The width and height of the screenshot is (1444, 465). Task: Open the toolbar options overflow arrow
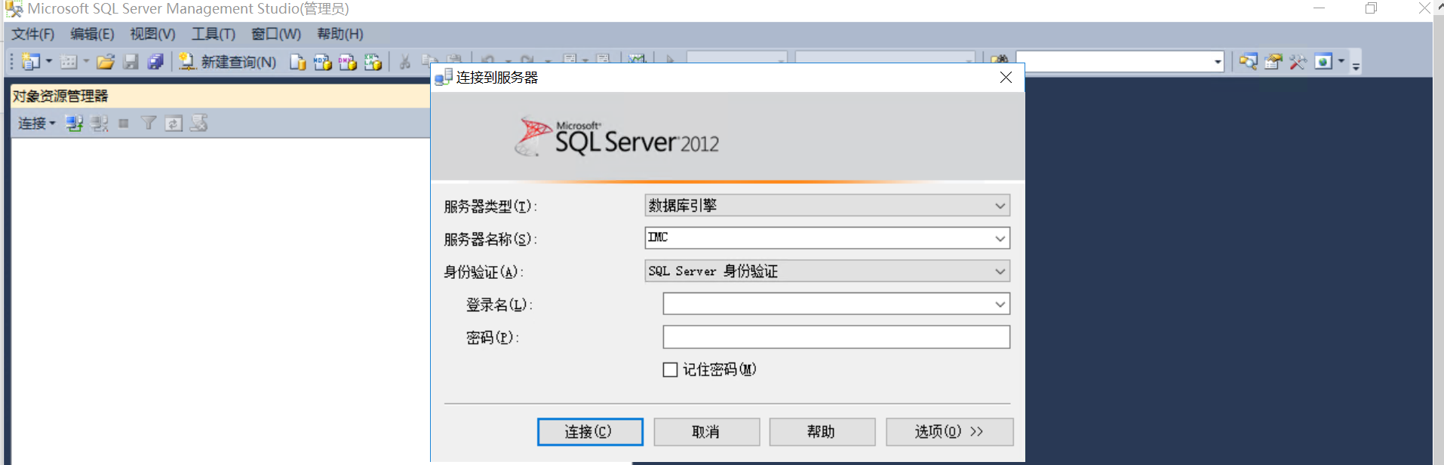pyautogui.click(x=1356, y=67)
